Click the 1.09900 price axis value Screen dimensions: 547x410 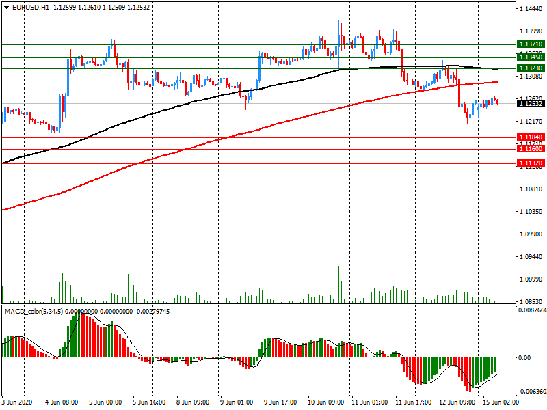coord(531,234)
